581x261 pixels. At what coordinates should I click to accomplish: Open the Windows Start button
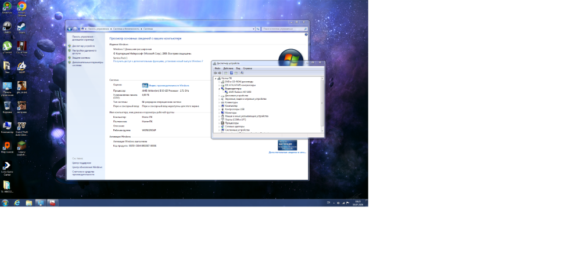[5, 202]
